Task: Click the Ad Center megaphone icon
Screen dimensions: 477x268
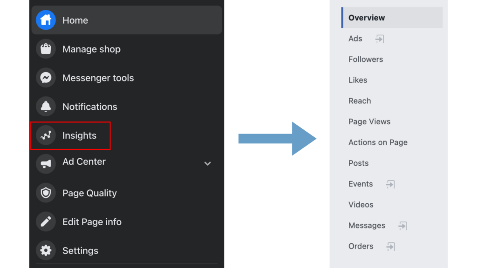Action: point(46,164)
